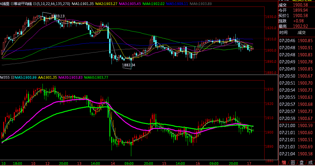Screen dimensions: 315x166
Task: Toggle the box next to M355 MA5 label
Action: [13, 77]
